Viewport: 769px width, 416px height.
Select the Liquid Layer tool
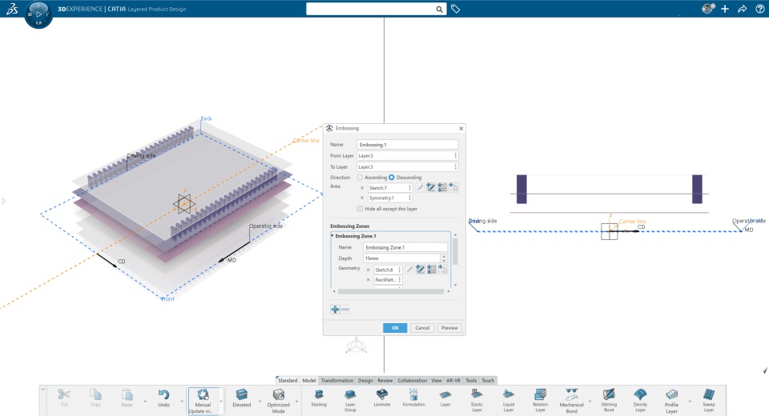(x=509, y=400)
